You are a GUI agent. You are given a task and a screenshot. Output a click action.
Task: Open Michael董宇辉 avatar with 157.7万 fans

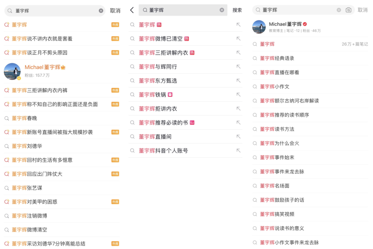pos(12,71)
